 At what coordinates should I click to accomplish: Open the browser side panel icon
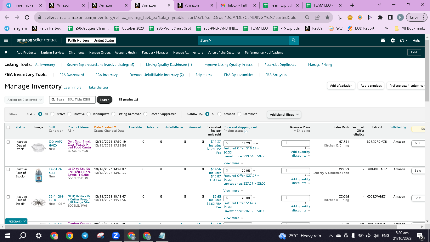pos(390,17)
